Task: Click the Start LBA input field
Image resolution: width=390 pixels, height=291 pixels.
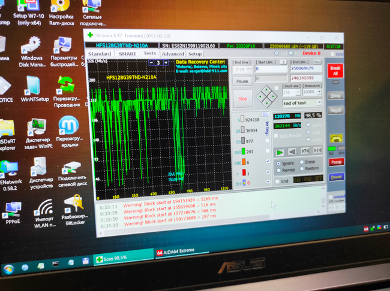Action: (271, 69)
